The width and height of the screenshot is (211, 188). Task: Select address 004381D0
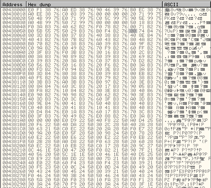click(x=14, y=133)
